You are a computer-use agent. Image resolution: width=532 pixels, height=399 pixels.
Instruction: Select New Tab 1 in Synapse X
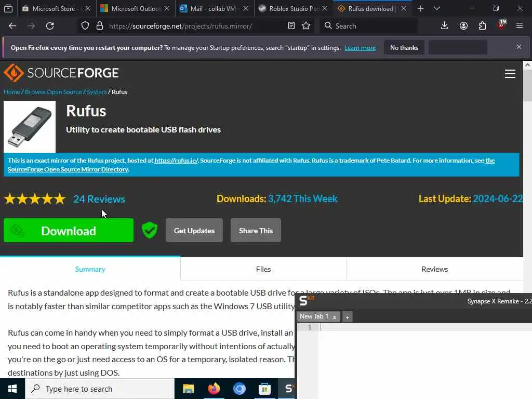[x=314, y=316]
